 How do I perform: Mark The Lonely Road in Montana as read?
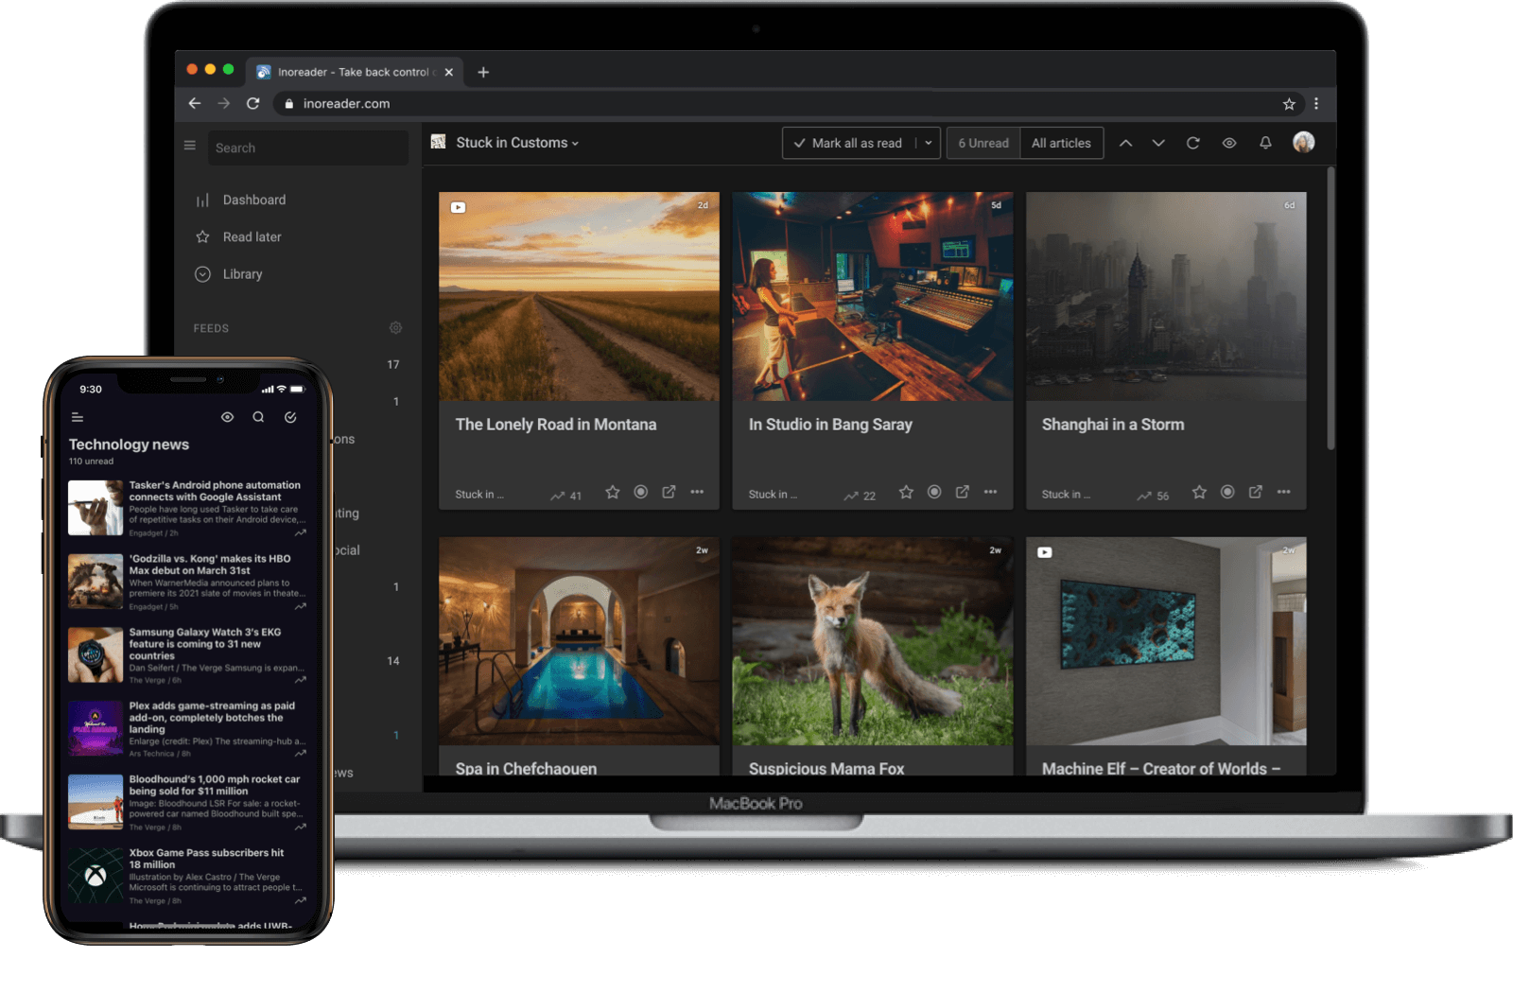tap(641, 492)
